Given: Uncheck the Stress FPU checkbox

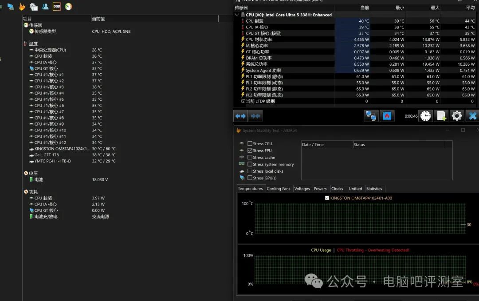Looking at the screenshot, I should click(250, 150).
